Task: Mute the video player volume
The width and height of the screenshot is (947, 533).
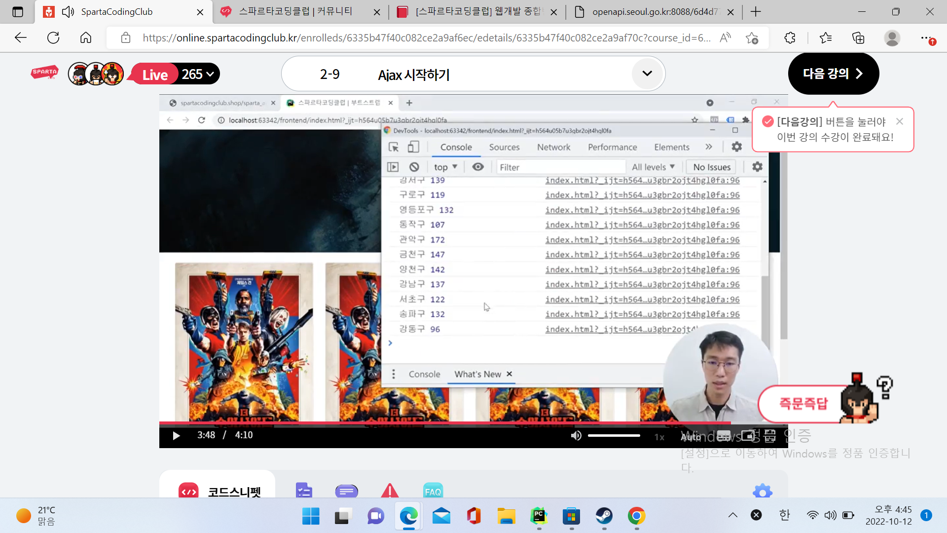Action: point(576,435)
